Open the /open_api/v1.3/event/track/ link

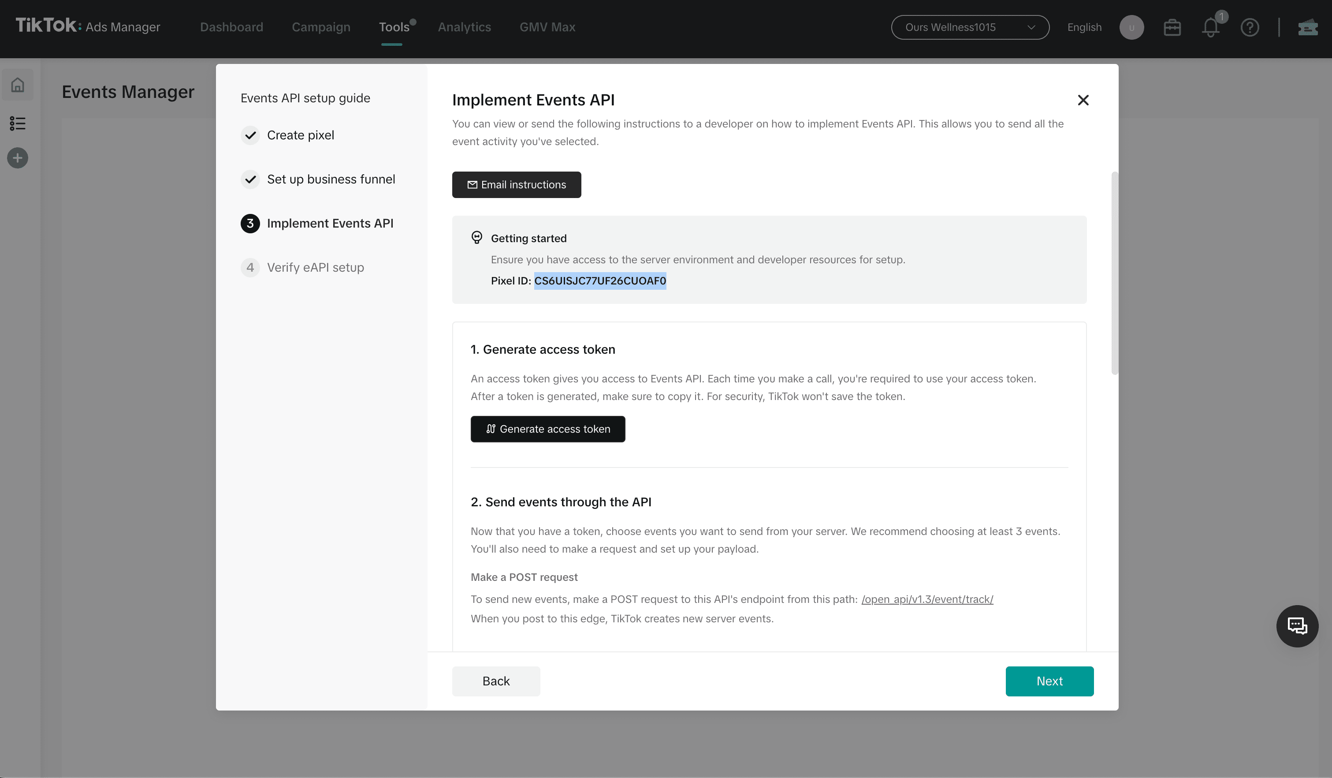pos(927,599)
